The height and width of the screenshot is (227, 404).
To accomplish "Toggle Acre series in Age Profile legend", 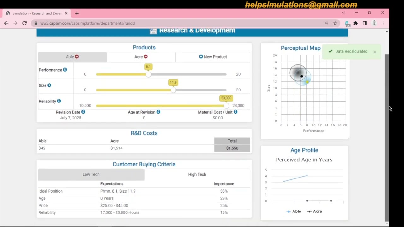I will 314,212.
